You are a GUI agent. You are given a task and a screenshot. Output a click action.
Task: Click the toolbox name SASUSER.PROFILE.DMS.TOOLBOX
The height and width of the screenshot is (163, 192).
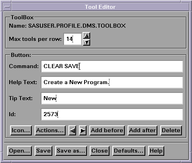(77, 26)
